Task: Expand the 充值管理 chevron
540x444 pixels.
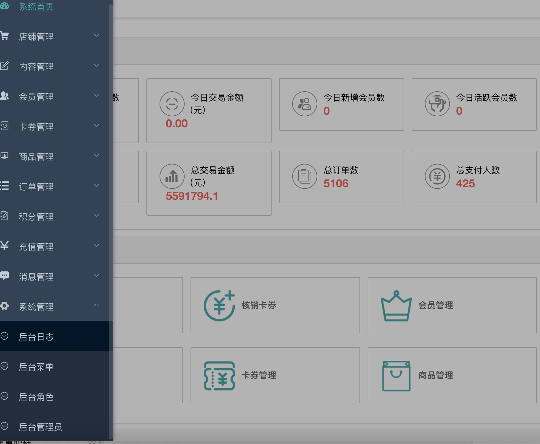Action: [96, 245]
